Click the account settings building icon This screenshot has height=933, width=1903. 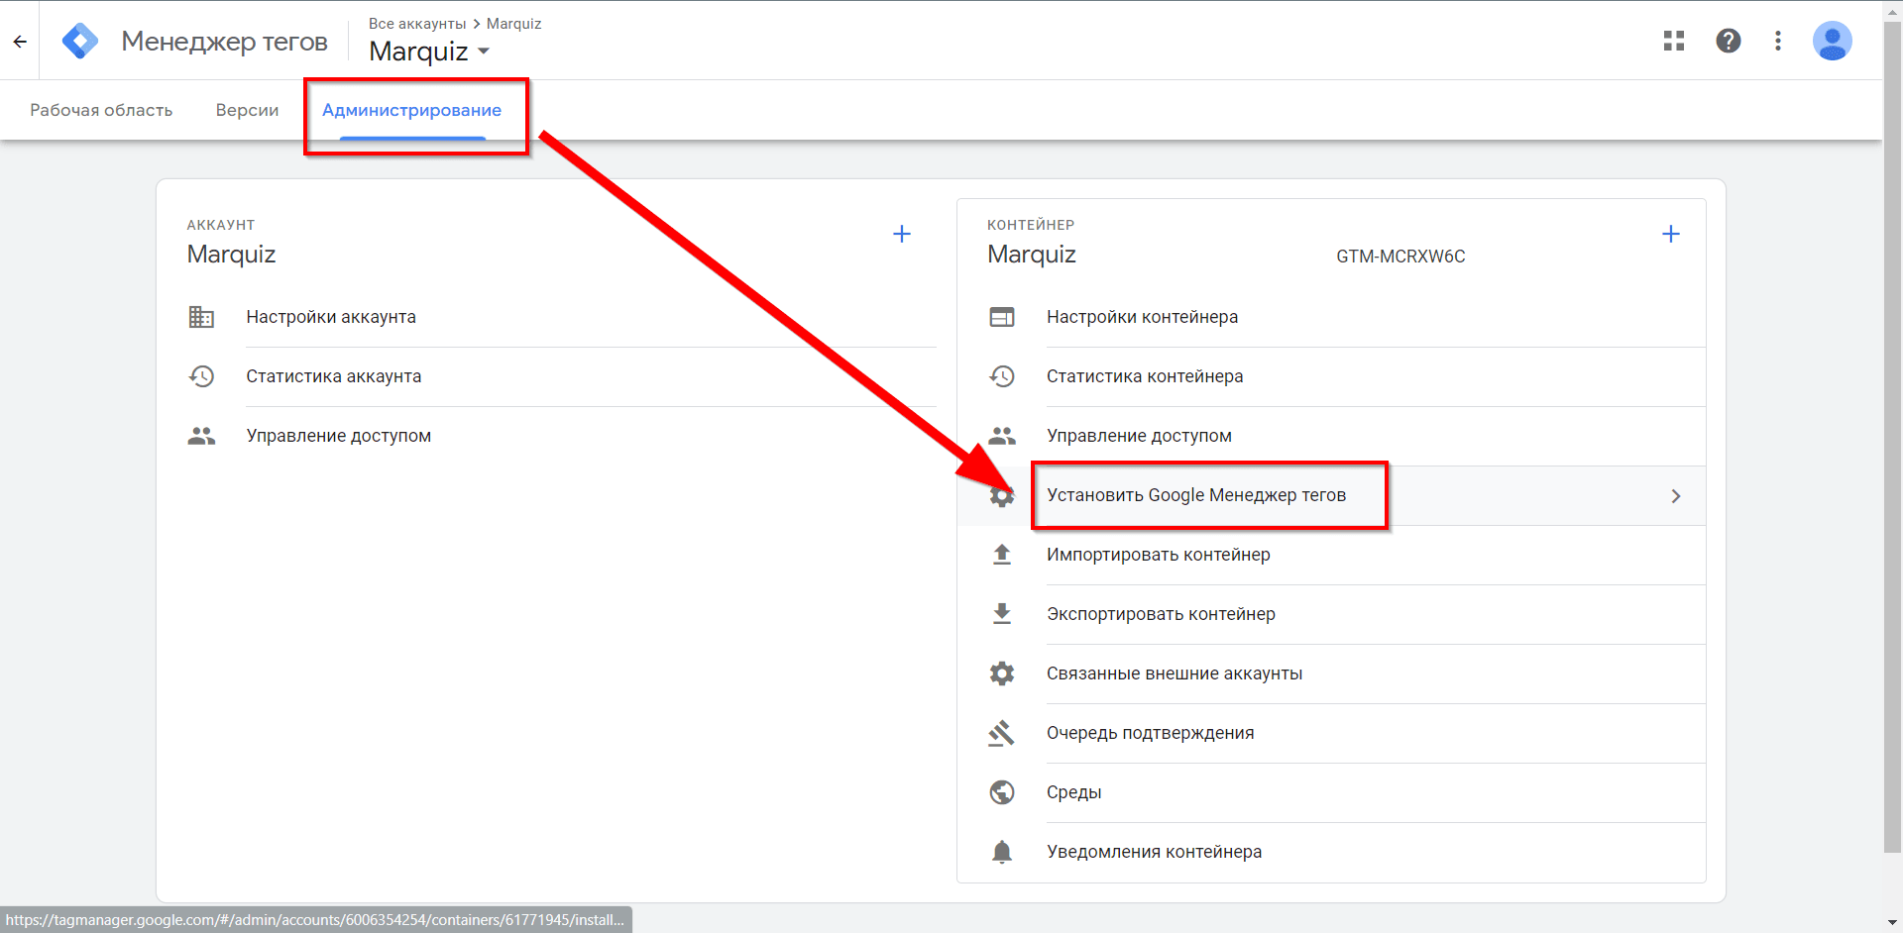click(x=201, y=317)
